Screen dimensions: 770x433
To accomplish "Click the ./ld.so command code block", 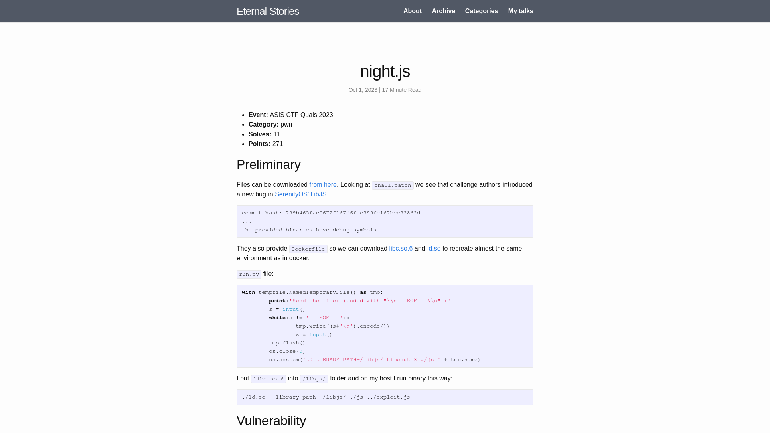I will [x=385, y=397].
